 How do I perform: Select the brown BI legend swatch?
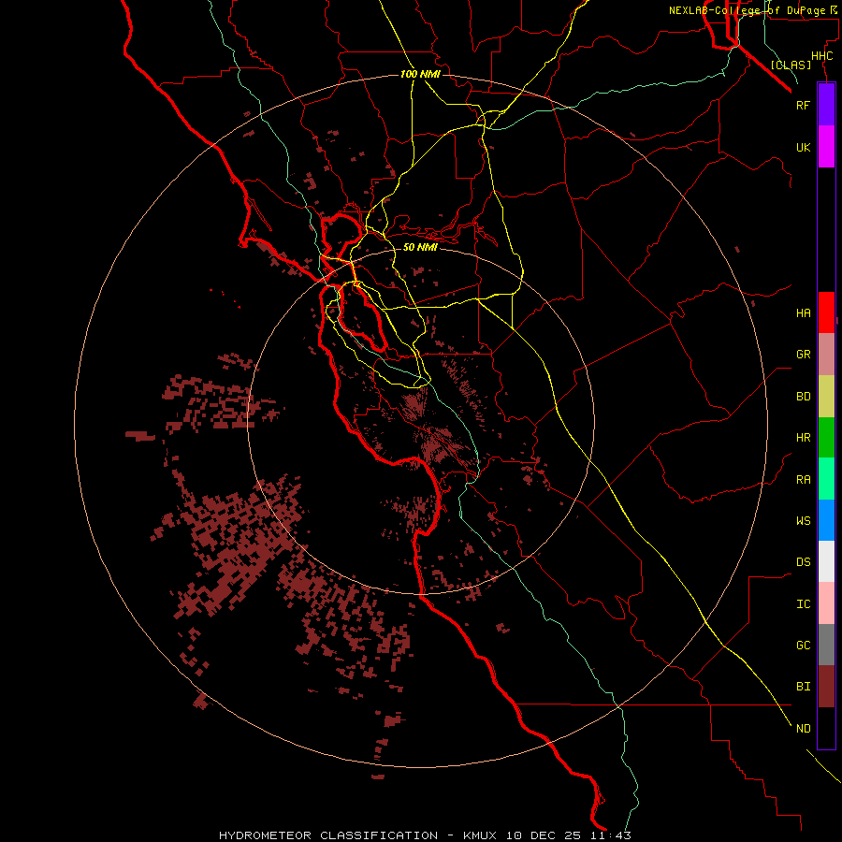pyautogui.click(x=826, y=687)
